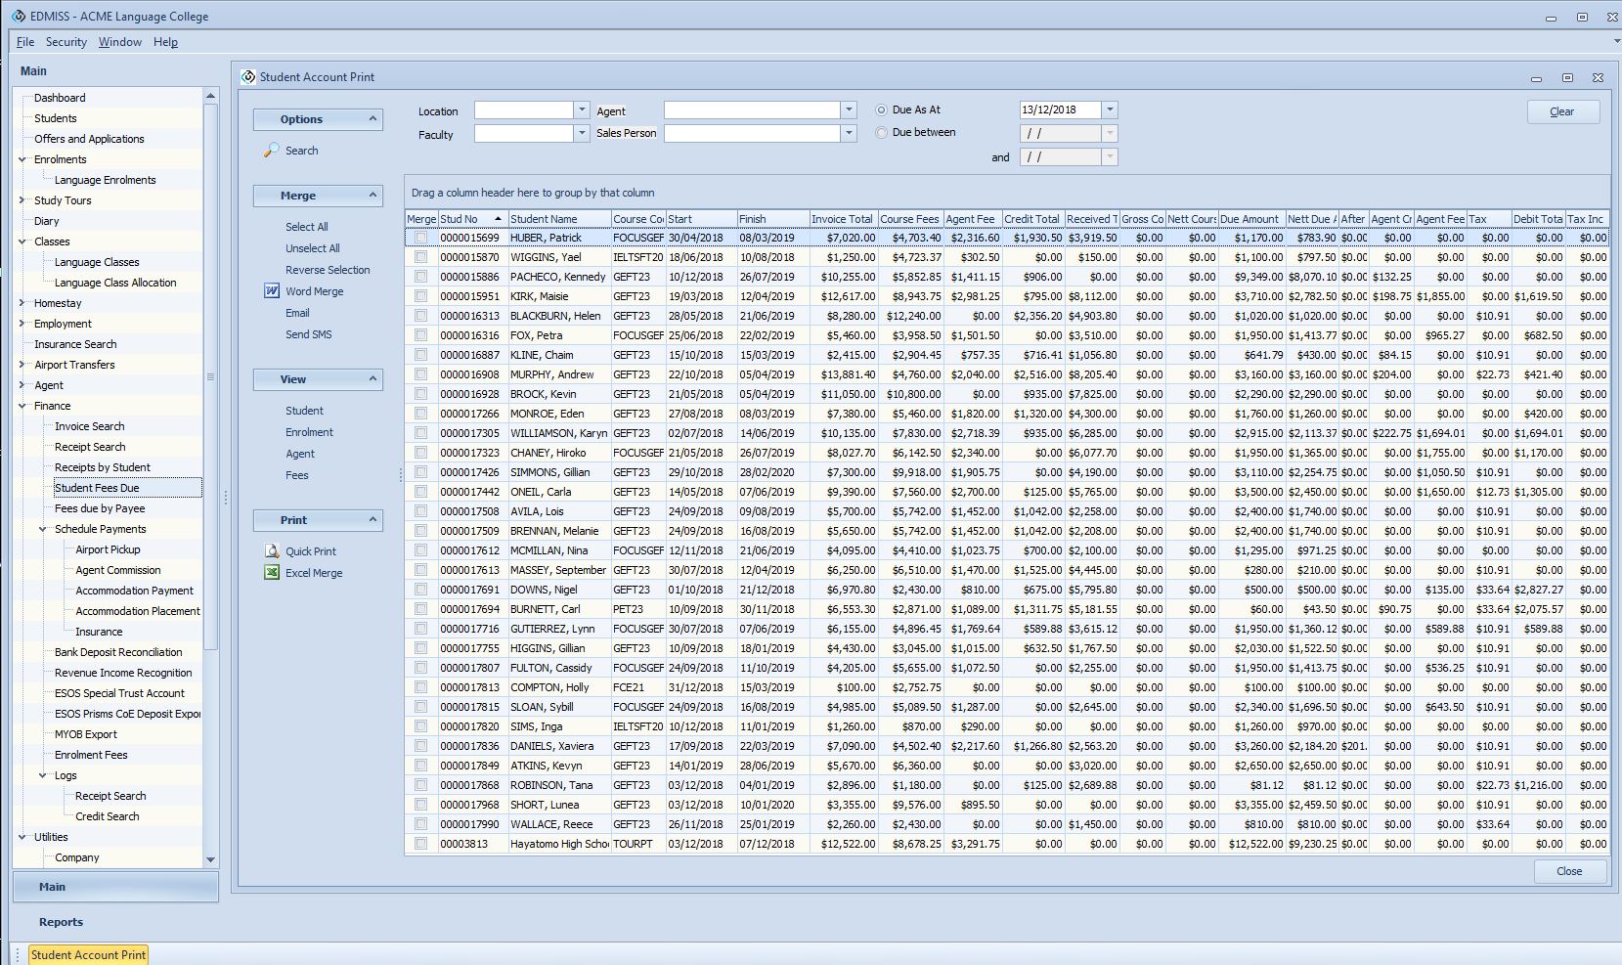The height and width of the screenshot is (965, 1622).
Task: Click the EDMISS application logo icon
Action: coord(19,17)
